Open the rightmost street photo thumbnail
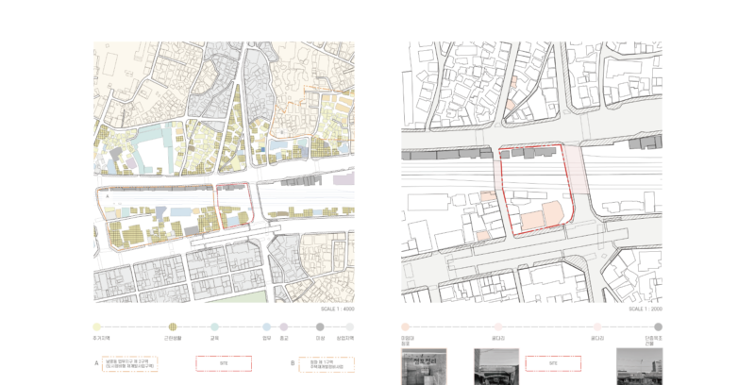Screen dimensions: 755x385 click(639, 367)
